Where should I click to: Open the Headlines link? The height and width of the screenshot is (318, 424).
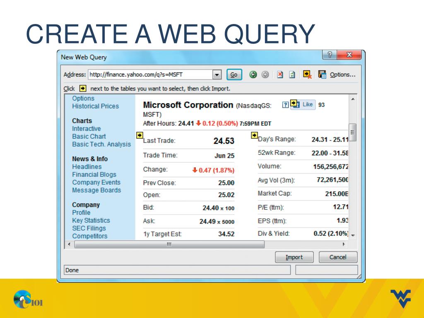click(87, 167)
